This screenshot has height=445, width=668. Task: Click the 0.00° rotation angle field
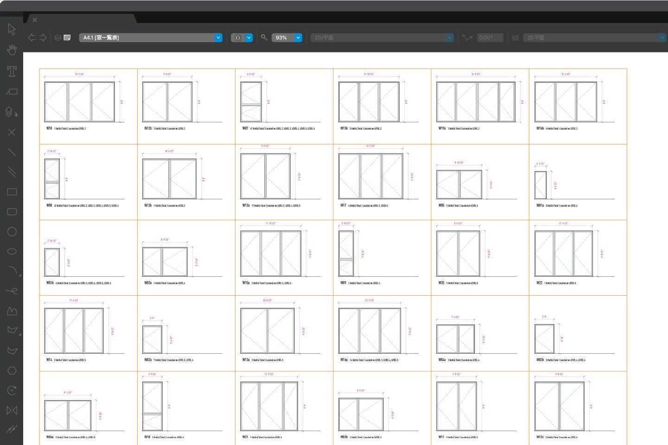pyautogui.click(x=490, y=38)
